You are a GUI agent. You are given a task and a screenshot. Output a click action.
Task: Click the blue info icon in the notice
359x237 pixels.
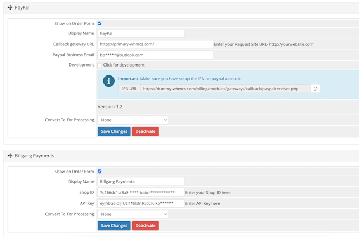(x=109, y=81)
